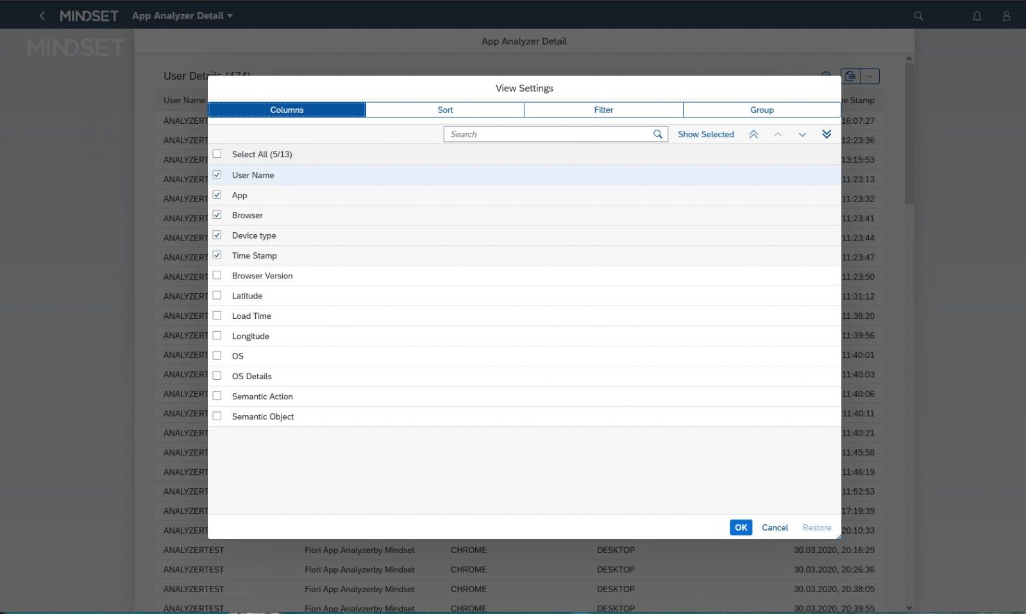
Task: Click the table export icon button
Action: tap(850, 76)
